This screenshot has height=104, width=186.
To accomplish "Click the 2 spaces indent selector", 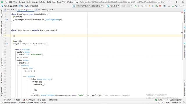I will [175, 103].
